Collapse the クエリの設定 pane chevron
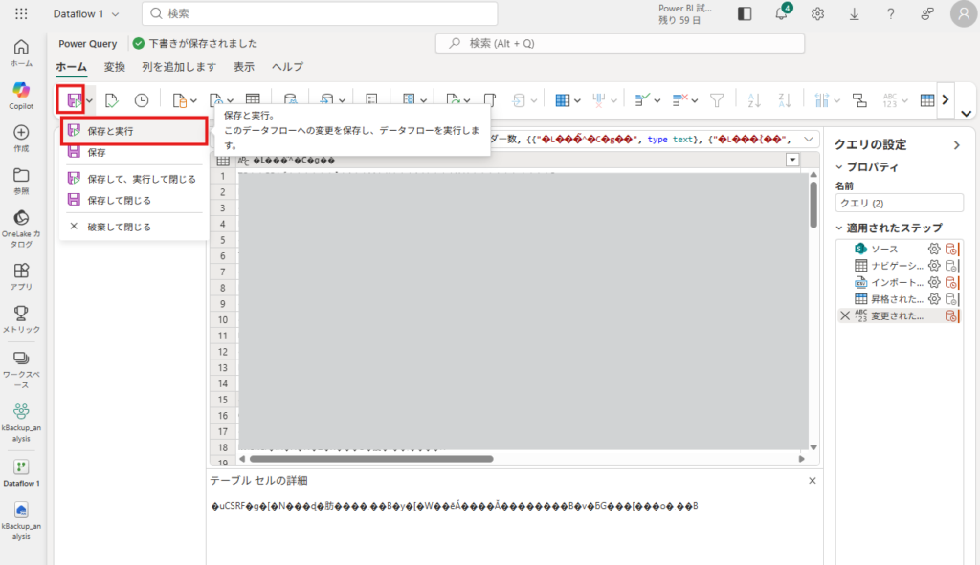 955,145
